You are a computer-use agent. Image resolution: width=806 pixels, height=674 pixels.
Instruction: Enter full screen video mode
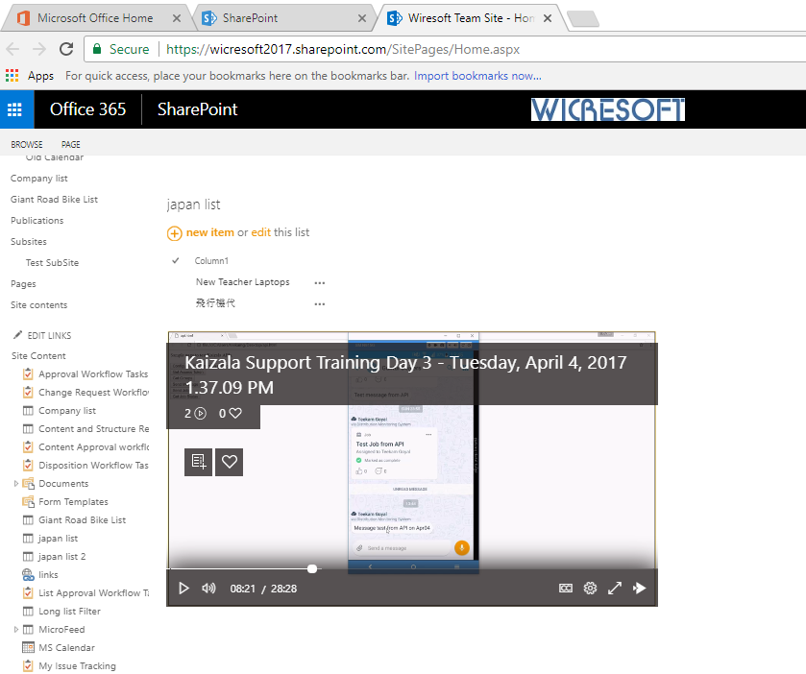tap(615, 589)
